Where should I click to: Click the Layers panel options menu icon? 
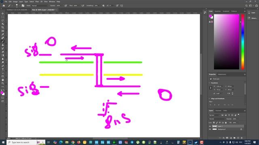(x=244, y=111)
